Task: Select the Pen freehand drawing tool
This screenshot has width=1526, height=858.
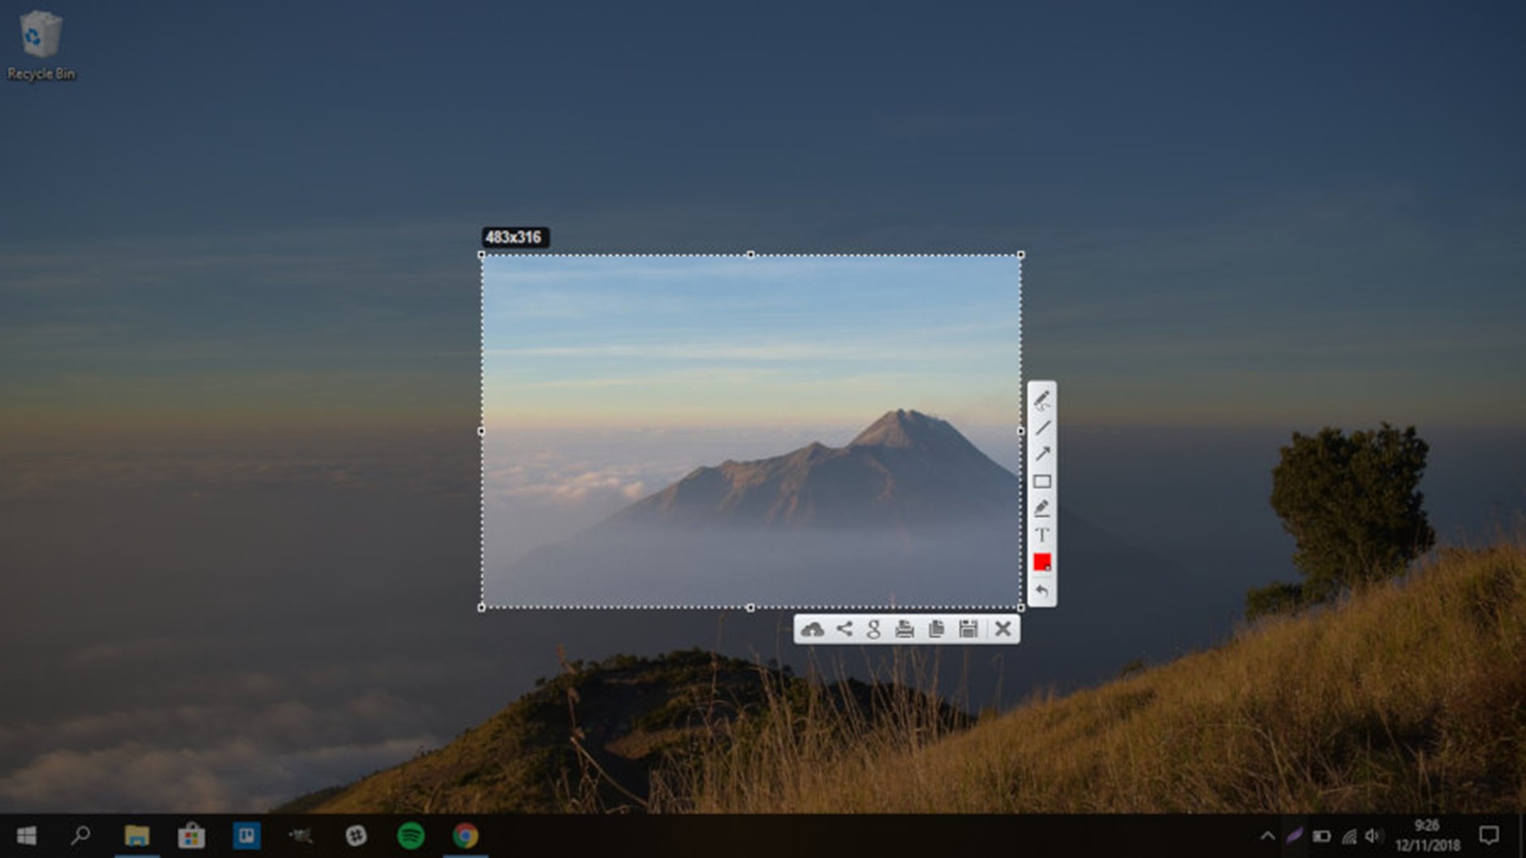Action: (1041, 400)
